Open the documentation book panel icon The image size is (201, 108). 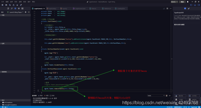click(185, 9)
